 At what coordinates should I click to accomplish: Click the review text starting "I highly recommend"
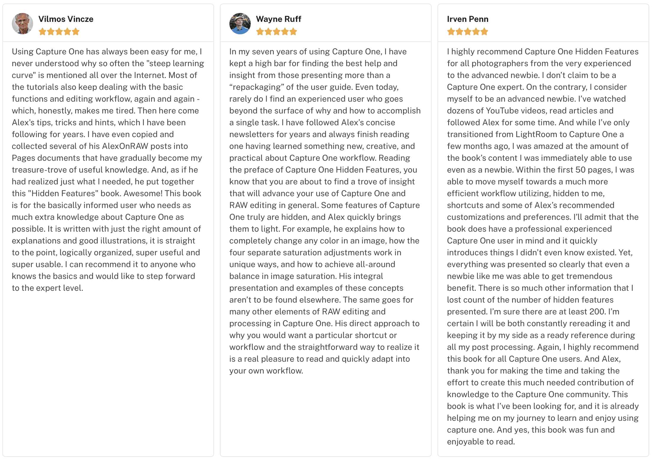543,246
